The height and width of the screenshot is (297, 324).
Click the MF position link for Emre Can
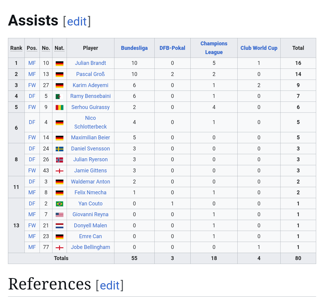point(32,236)
